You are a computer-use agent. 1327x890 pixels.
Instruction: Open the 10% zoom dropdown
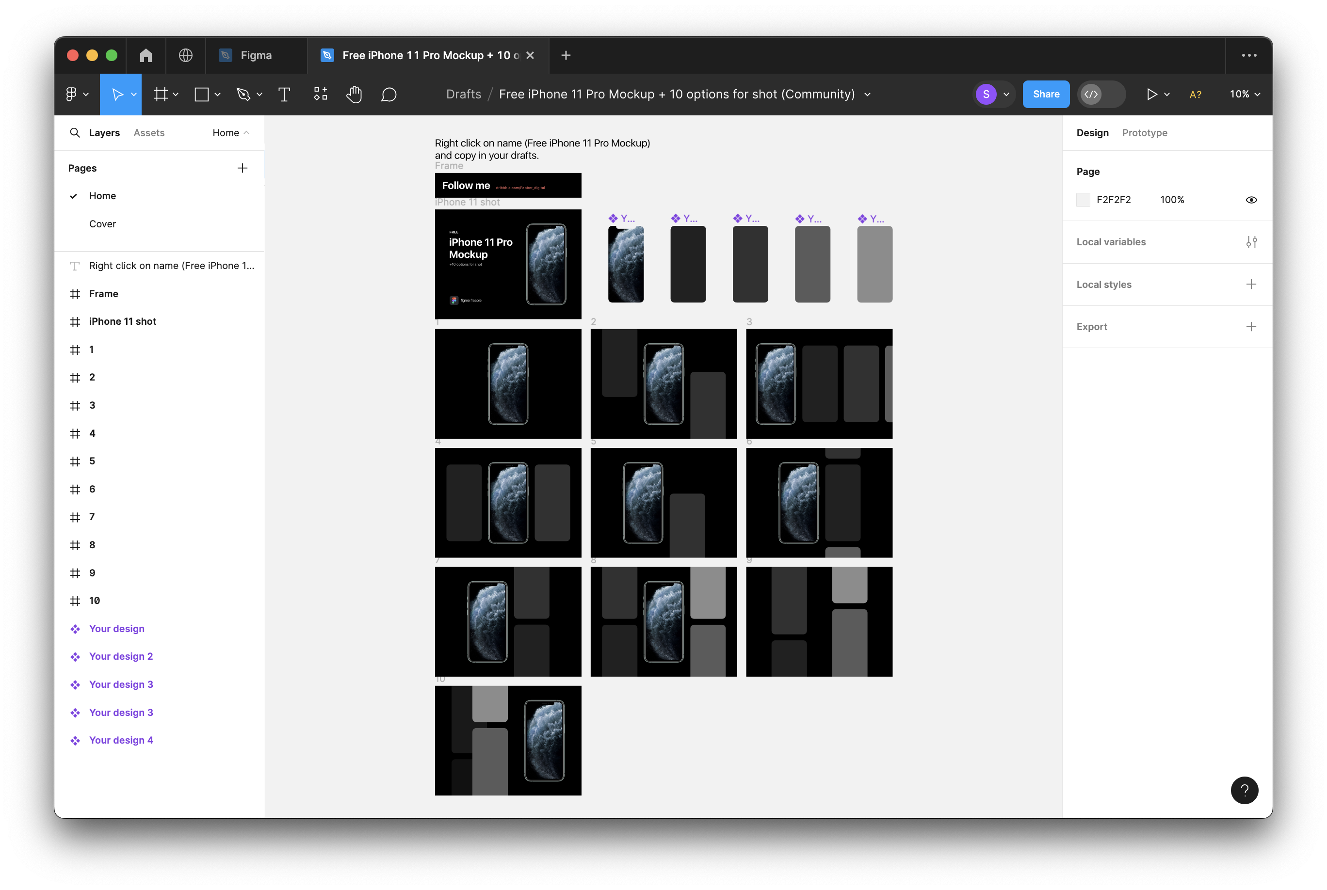[1245, 94]
